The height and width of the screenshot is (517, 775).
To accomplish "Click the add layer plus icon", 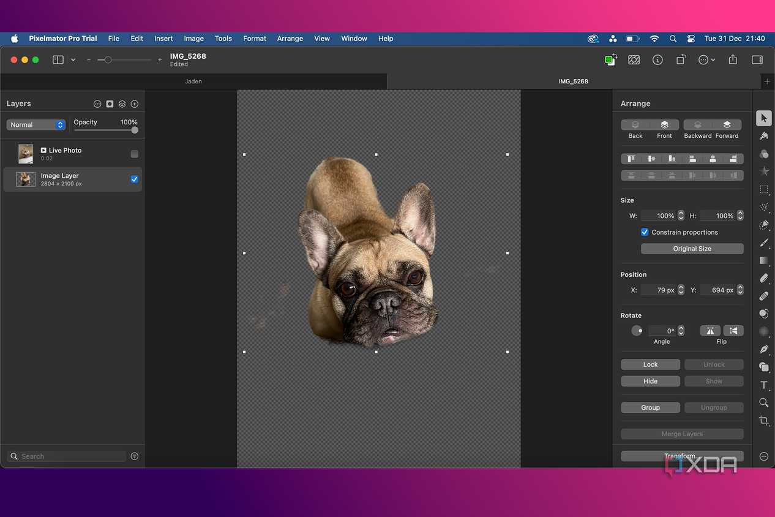I will 135,104.
